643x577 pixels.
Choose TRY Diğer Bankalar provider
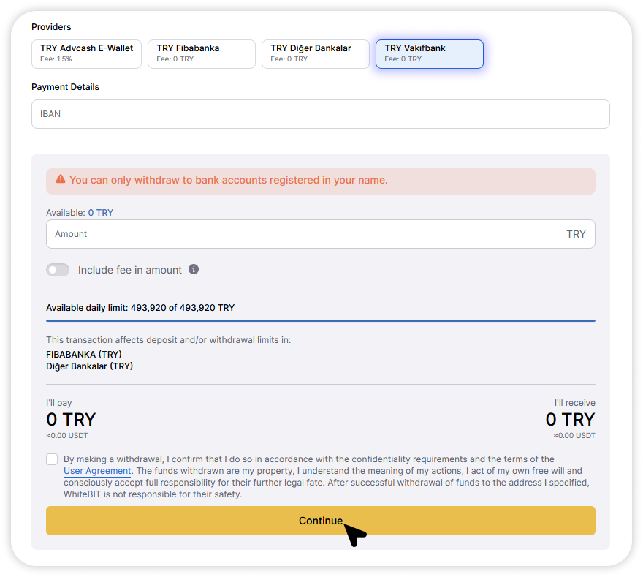(316, 54)
